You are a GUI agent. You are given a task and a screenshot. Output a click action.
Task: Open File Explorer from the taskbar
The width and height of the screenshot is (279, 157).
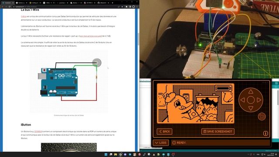116,154
